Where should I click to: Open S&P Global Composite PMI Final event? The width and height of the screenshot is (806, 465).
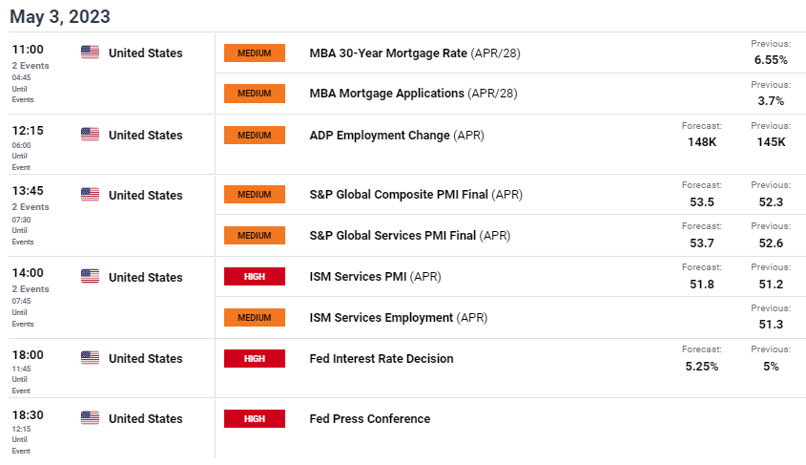tap(416, 195)
